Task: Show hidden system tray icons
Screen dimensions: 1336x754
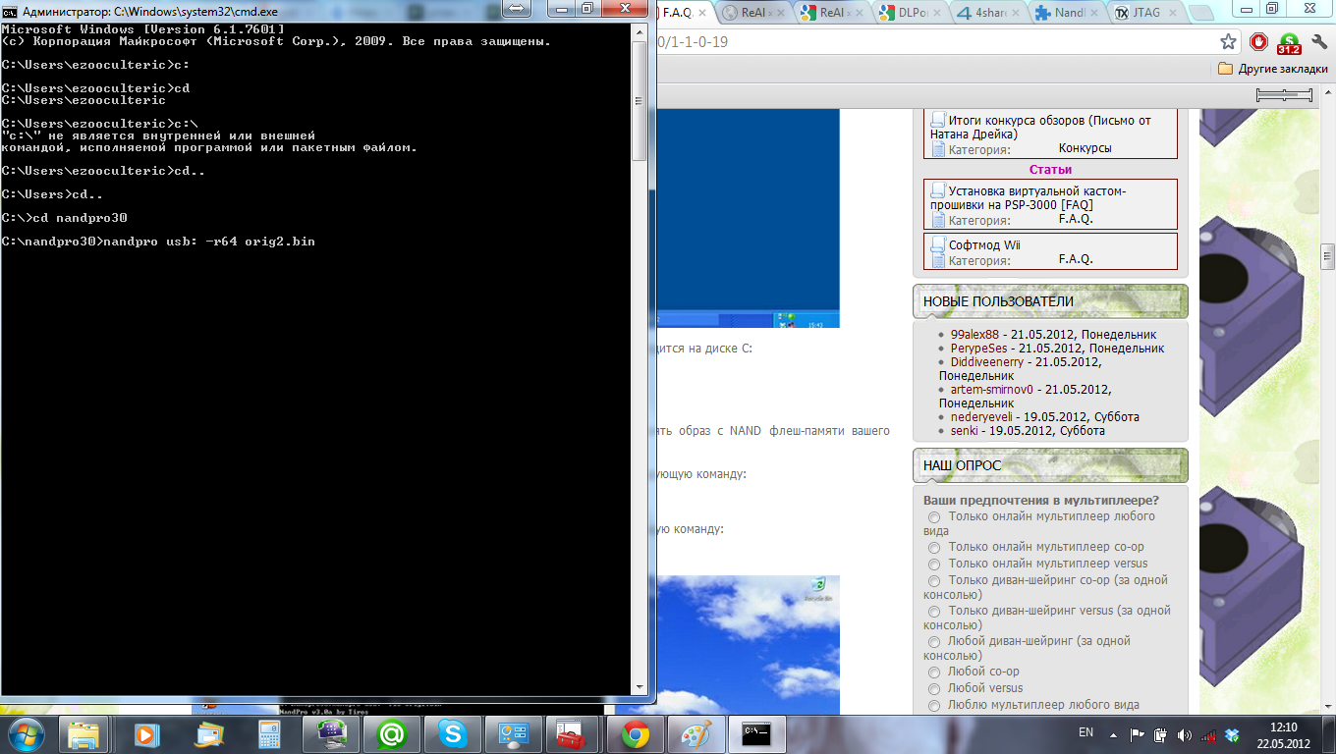Action: [x=1111, y=733]
